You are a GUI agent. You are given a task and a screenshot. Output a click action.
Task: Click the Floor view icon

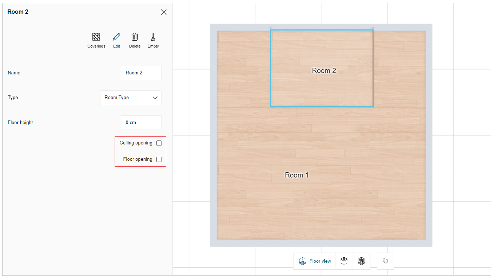pyautogui.click(x=303, y=261)
